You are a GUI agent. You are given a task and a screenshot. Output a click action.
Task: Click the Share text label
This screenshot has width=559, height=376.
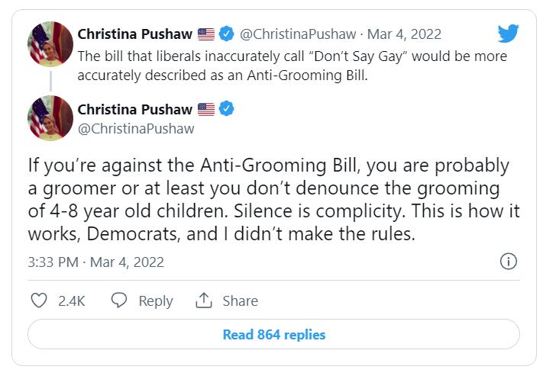tap(241, 300)
